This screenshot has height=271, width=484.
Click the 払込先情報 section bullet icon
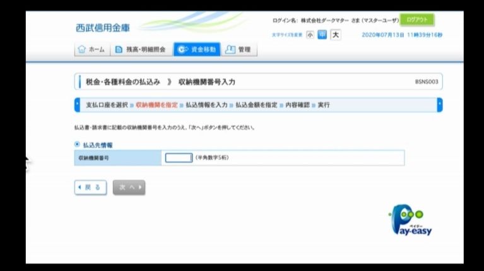78,145
